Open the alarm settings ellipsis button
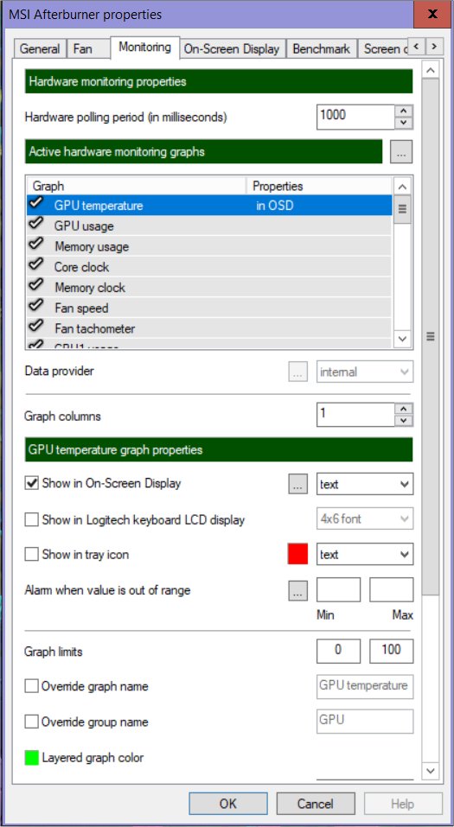The height and width of the screenshot is (827, 454). (x=297, y=590)
